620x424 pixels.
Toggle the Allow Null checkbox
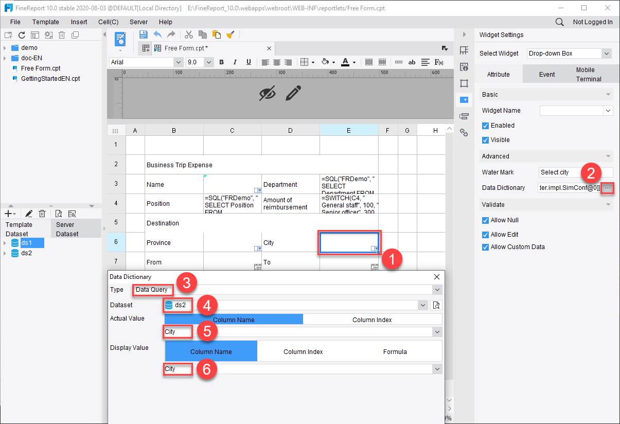coord(485,220)
